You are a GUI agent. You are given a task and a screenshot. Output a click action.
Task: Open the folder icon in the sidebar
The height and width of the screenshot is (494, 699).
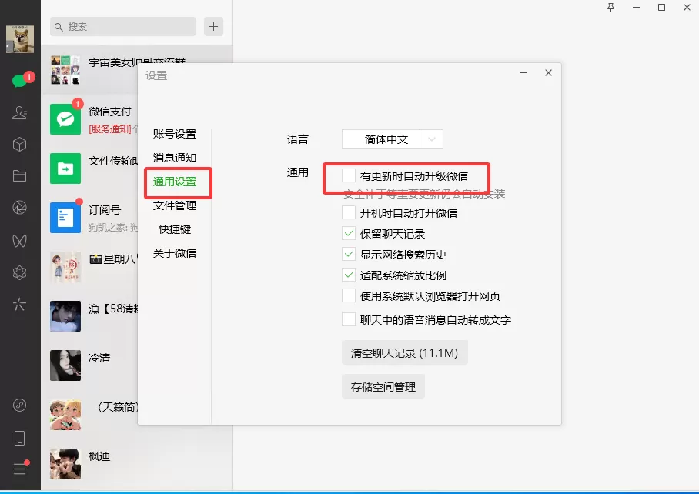click(x=19, y=175)
